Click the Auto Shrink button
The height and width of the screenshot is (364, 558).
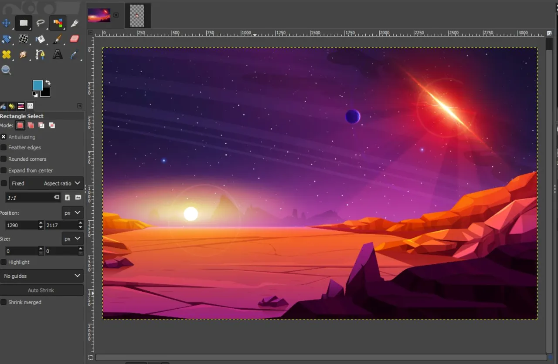41,290
